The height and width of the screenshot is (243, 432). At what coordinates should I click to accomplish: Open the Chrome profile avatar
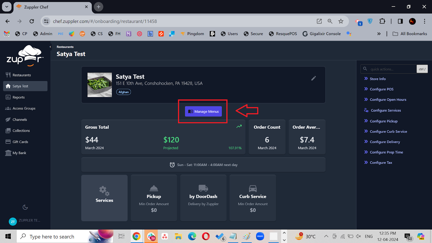coord(412,21)
